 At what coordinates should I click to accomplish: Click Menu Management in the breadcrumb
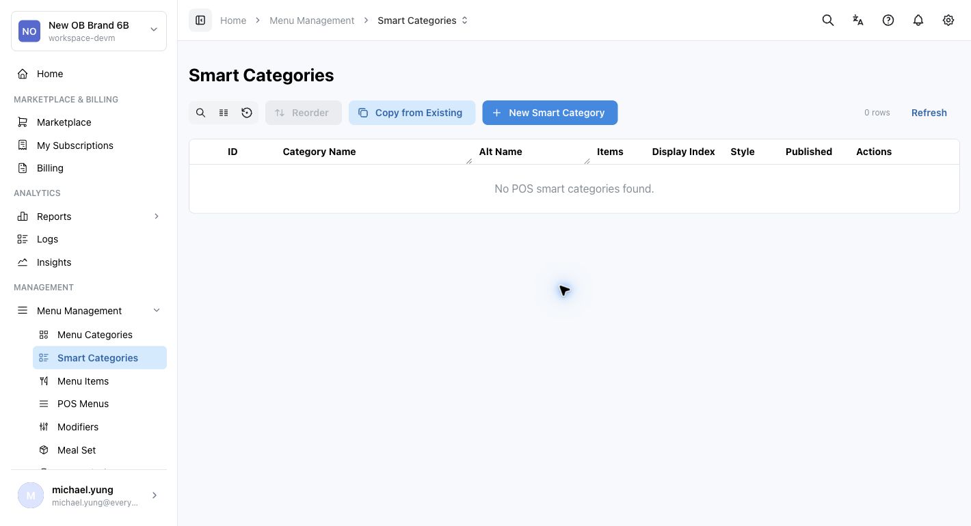[x=312, y=20]
